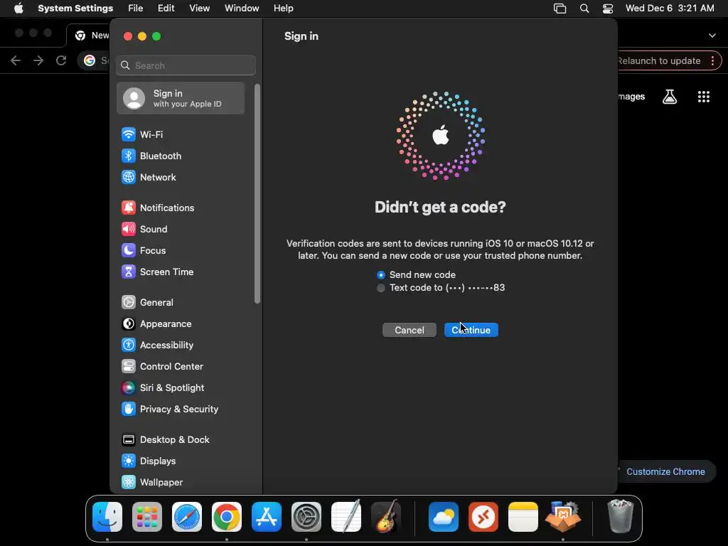Open Launchpad from the Dock
728x546 pixels.
click(x=146, y=517)
